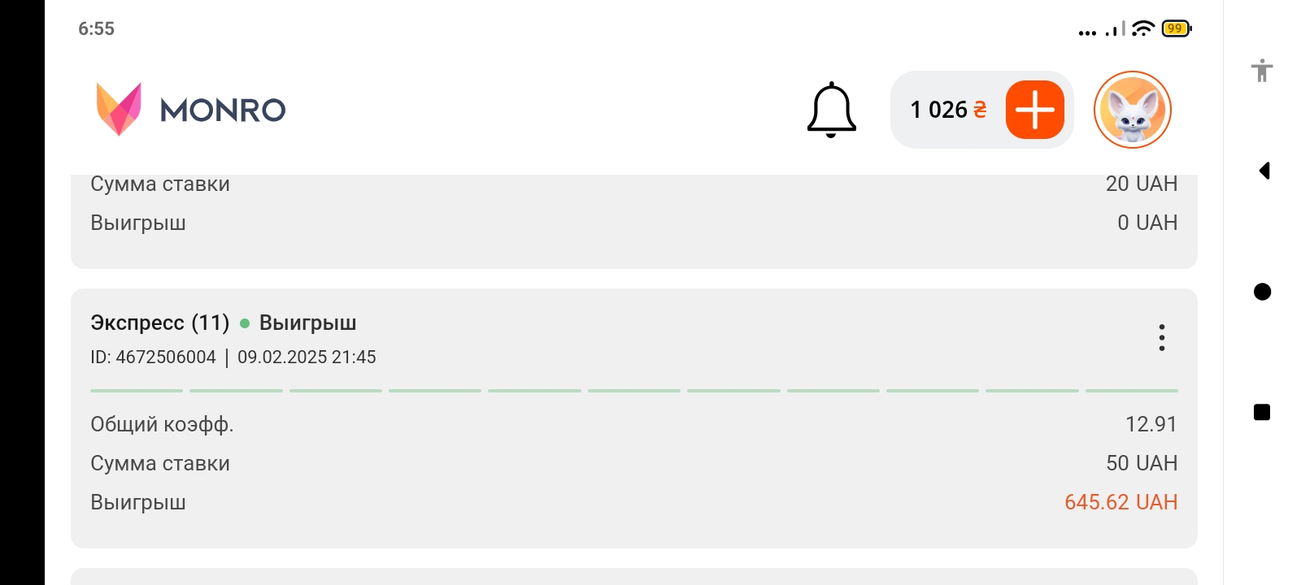This screenshot has height=585, width=1301.
Task: Tap the 1 026 ₴ balance amount
Action: pos(948,110)
